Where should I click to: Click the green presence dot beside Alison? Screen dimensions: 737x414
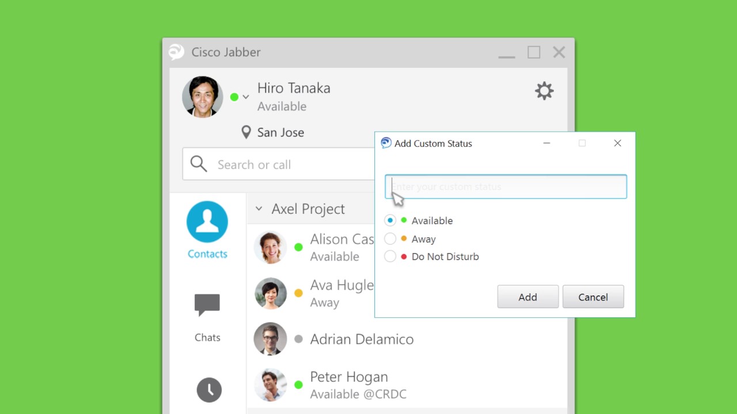[x=298, y=247]
